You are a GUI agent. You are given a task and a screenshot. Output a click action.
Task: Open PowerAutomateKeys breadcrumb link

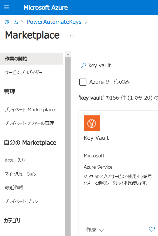[54, 22]
